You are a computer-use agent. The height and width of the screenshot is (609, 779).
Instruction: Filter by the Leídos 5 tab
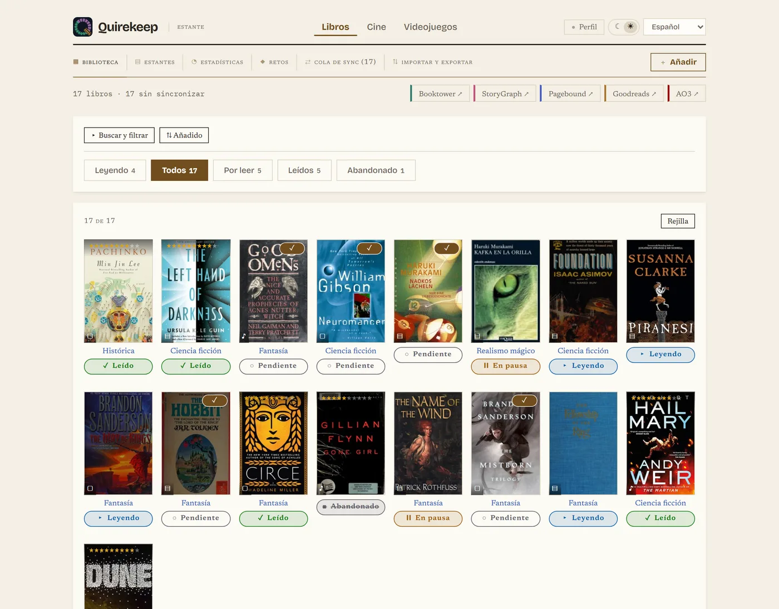(x=304, y=170)
